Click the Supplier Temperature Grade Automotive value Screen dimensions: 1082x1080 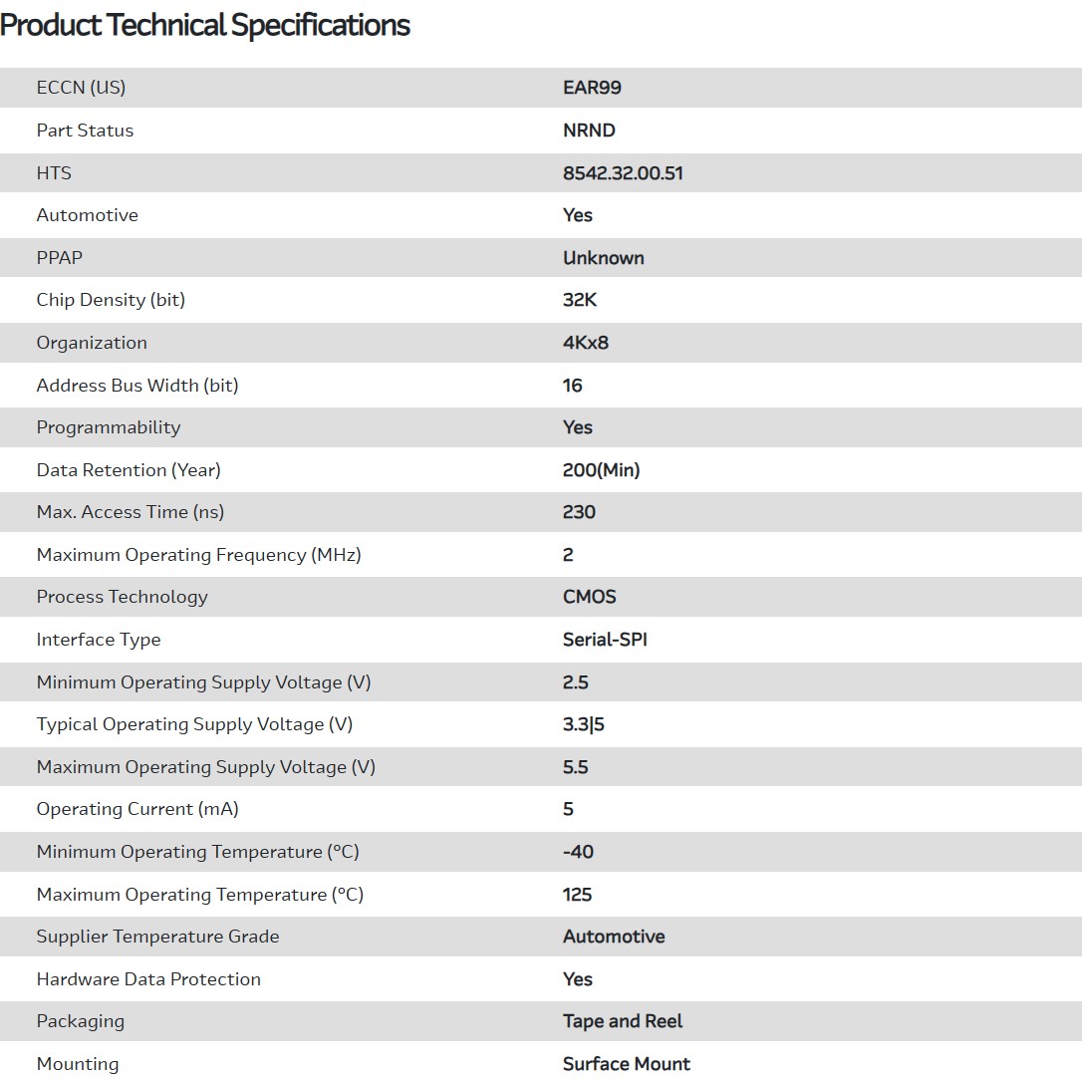tap(614, 937)
